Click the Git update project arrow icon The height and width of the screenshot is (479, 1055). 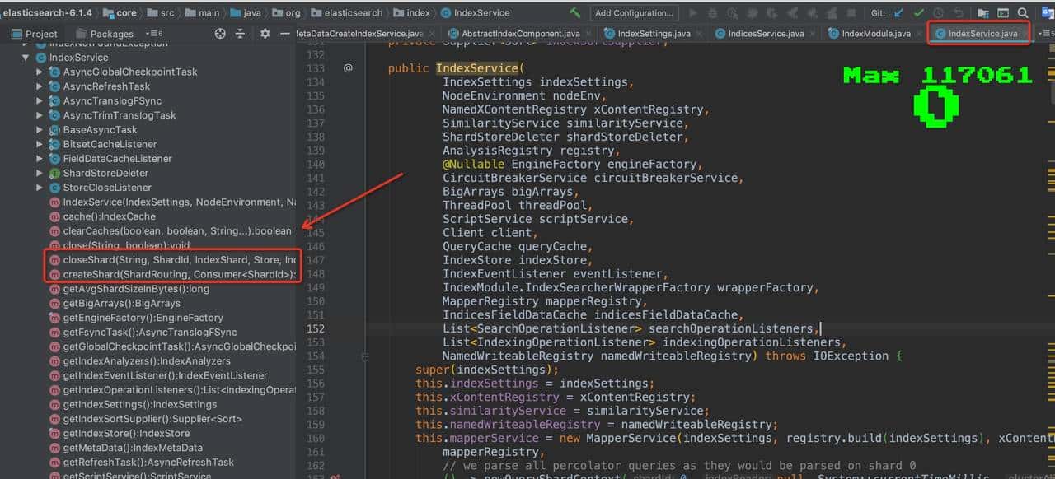click(898, 13)
